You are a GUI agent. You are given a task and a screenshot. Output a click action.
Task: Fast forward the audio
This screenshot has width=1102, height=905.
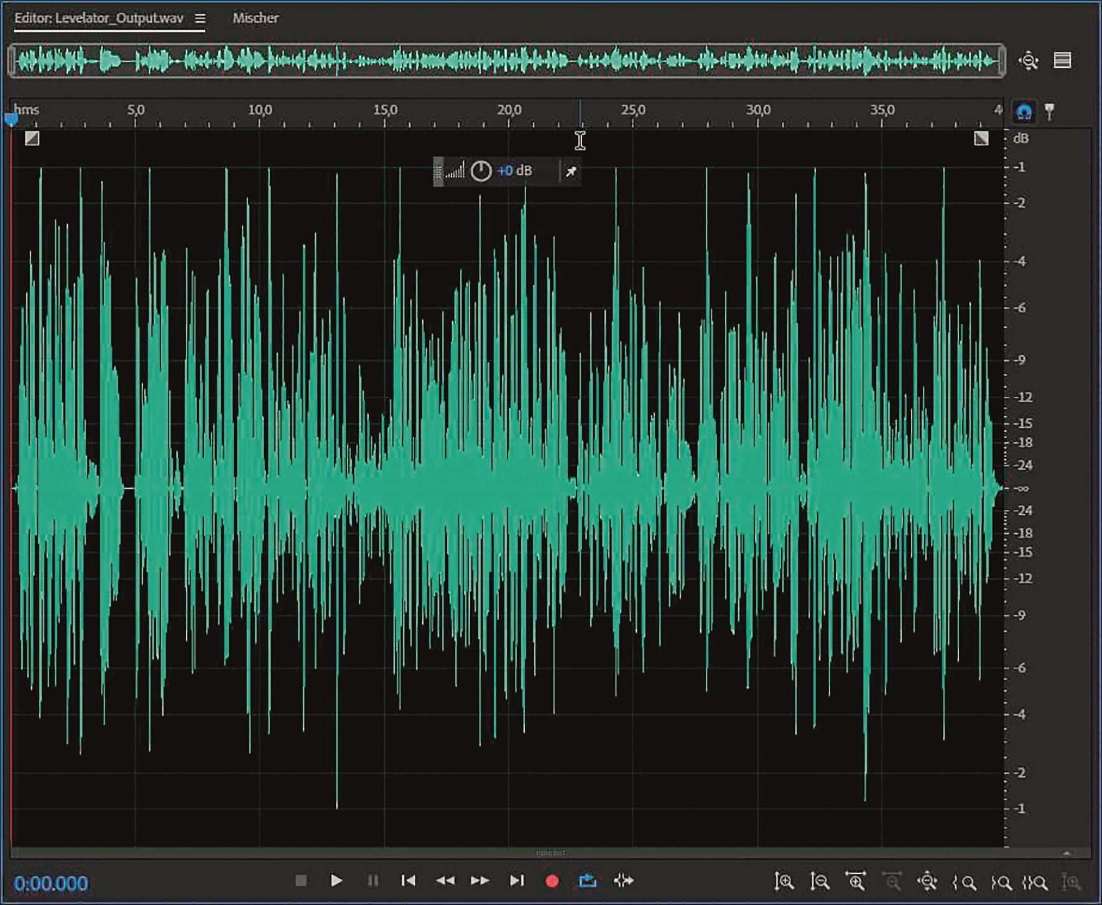[480, 881]
